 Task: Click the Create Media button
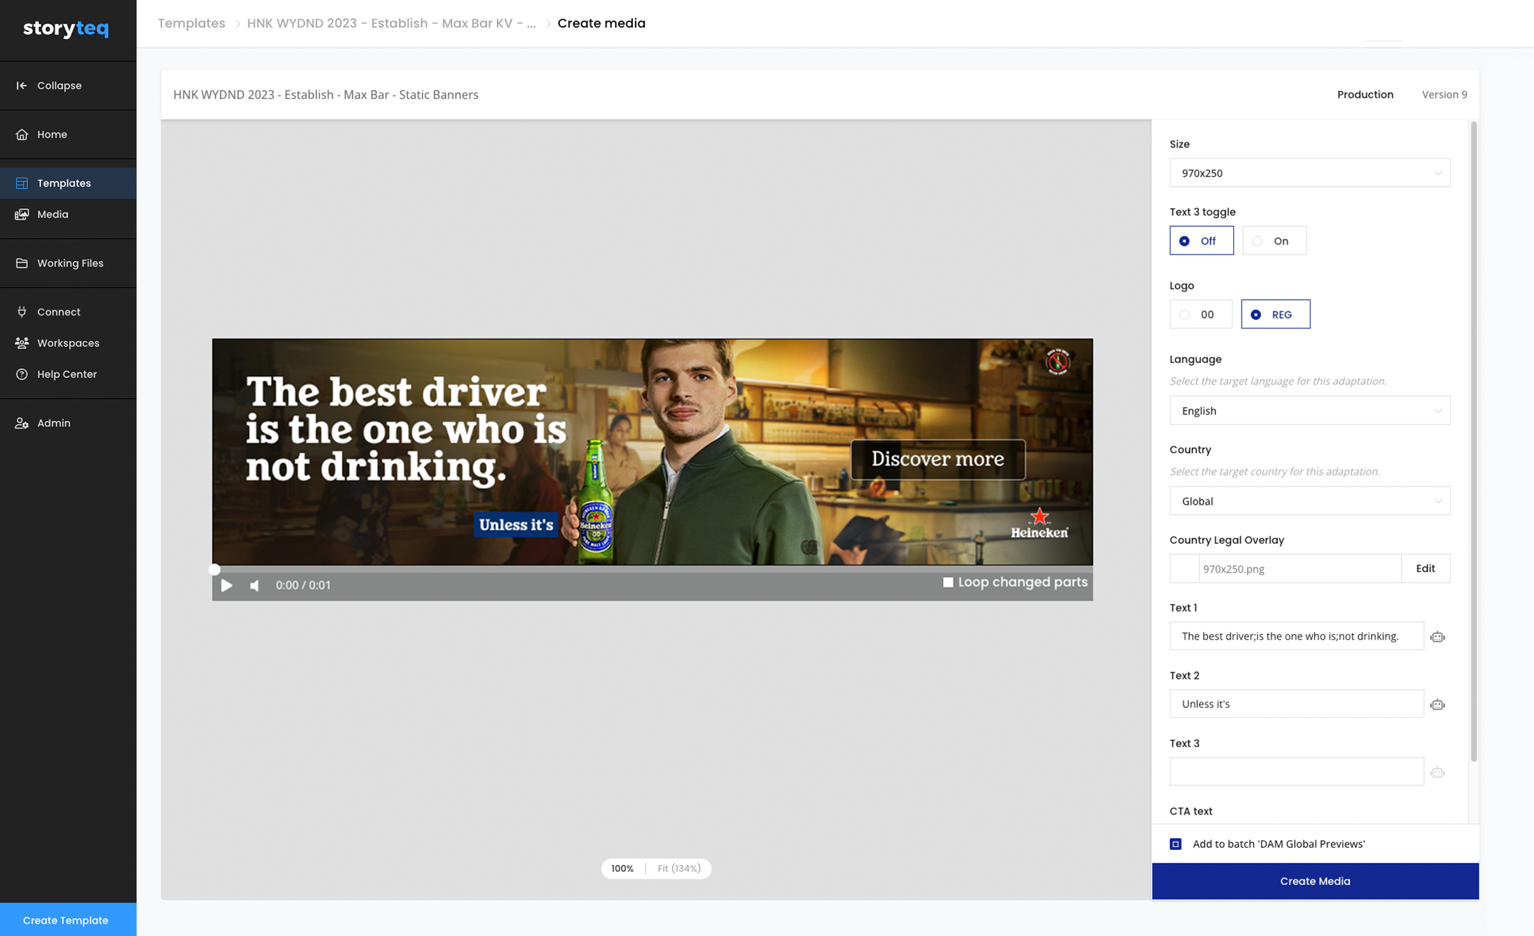click(x=1314, y=881)
